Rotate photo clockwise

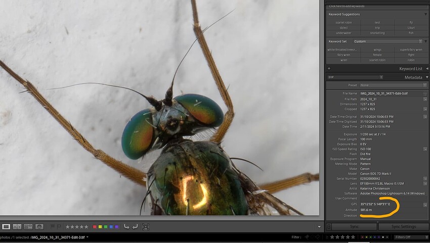(135, 226)
